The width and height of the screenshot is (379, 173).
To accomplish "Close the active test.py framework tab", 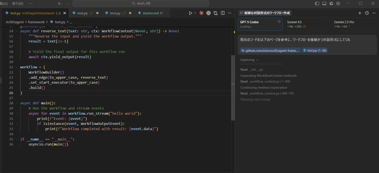I will click(65, 13).
